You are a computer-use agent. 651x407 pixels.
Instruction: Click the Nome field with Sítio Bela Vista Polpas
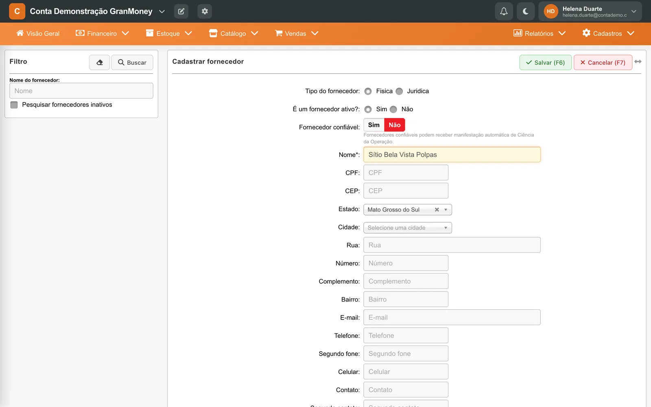coord(452,155)
